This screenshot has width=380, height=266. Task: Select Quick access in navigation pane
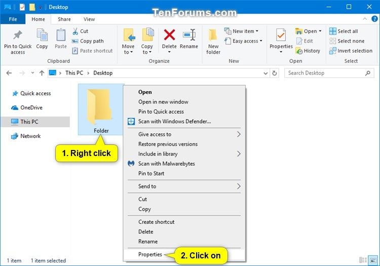[x=31, y=93]
